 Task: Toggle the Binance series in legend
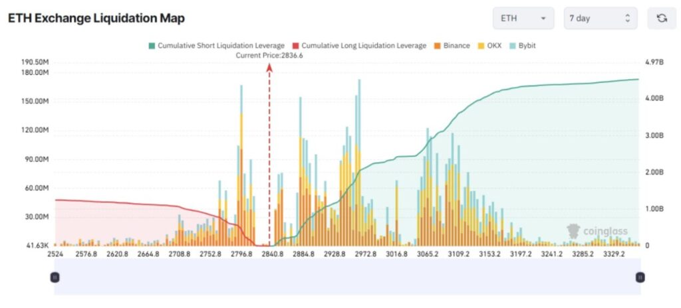[x=452, y=46]
